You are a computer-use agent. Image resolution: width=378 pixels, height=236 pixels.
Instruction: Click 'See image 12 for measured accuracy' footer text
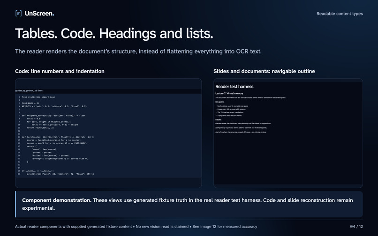coord(225,227)
